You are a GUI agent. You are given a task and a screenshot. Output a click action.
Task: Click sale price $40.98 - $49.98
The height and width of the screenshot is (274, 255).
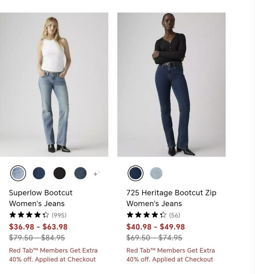tap(156, 227)
